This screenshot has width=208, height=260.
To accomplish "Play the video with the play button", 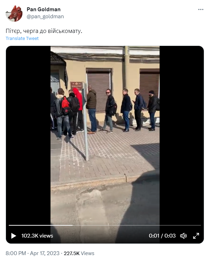I will pyautogui.click(x=14, y=235).
